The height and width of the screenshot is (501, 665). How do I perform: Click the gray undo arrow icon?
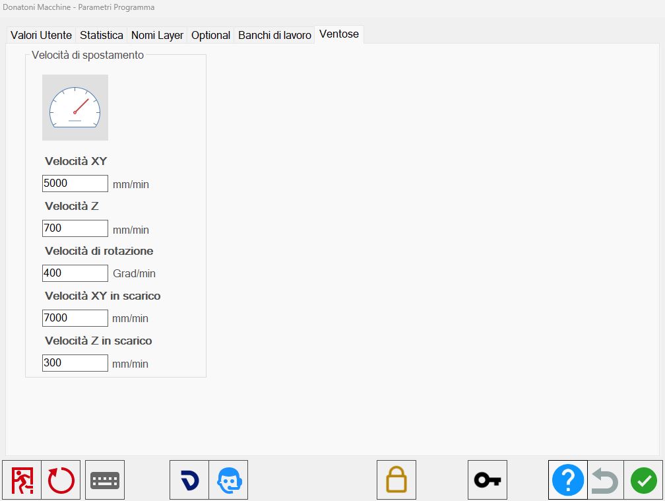(606, 480)
